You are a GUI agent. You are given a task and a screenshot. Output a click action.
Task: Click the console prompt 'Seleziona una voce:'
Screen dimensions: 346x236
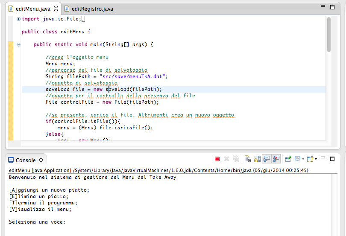pyautogui.click(x=37, y=222)
